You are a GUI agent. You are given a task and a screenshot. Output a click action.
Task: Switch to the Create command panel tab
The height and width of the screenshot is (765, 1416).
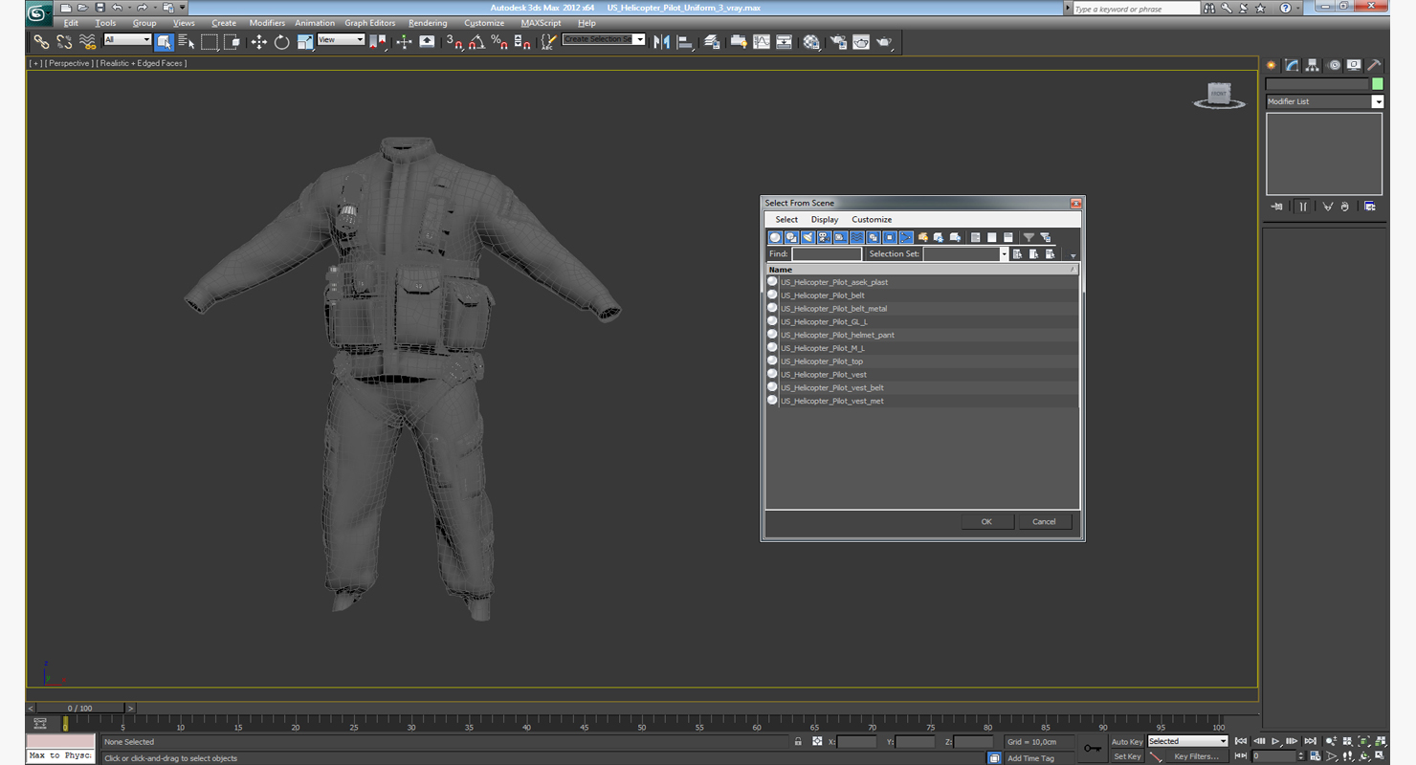(1272, 65)
